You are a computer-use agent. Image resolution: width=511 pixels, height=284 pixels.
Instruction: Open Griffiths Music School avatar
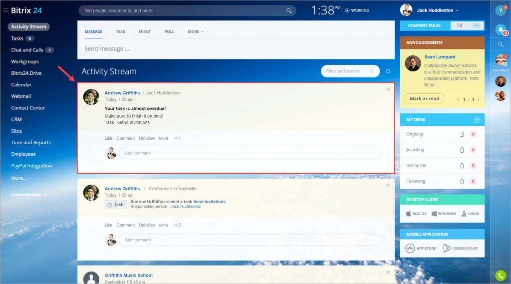(91, 278)
